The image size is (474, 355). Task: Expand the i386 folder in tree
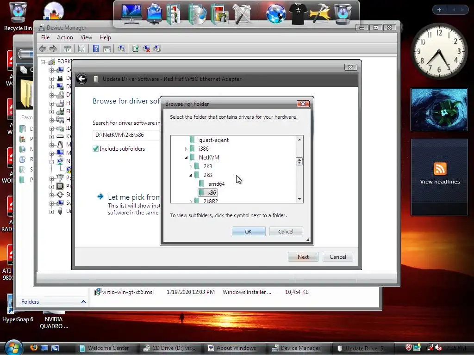point(186,149)
